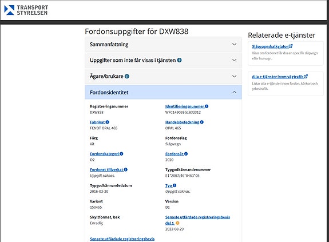The image size is (329, 242).
Task: Click orange info icon after del 1
Action: [x=177, y=223]
